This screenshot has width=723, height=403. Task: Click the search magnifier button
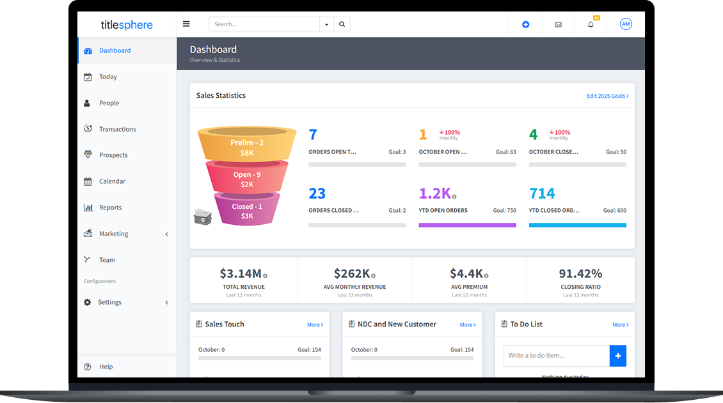tap(342, 24)
